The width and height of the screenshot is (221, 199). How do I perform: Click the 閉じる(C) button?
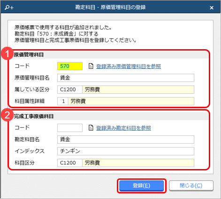click(191, 186)
